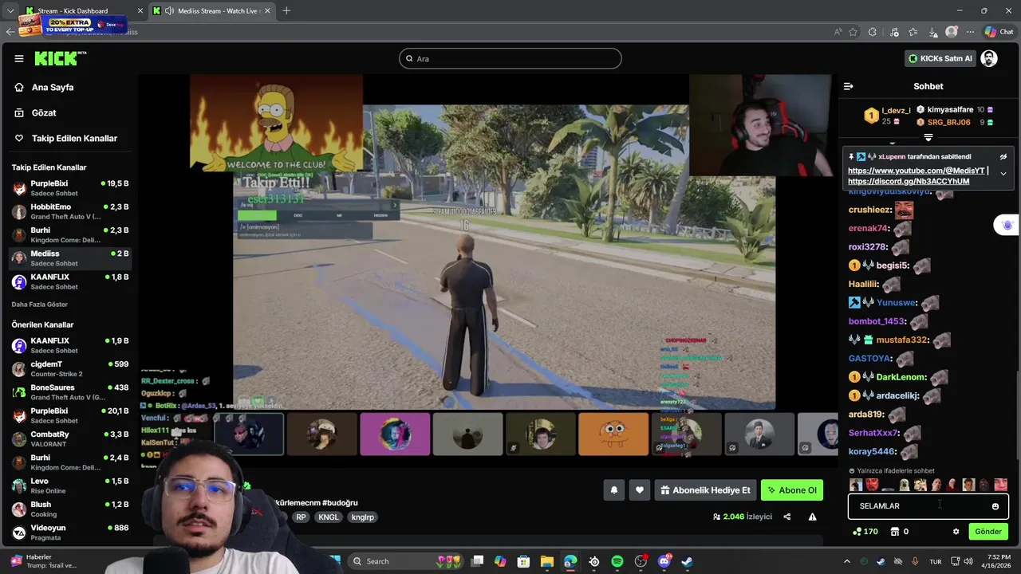1021x574 pixels.
Task: Click username crushieez in chat
Action: click(x=869, y=210)
